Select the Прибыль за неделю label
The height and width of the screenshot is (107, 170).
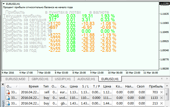(x=25, y=39)
